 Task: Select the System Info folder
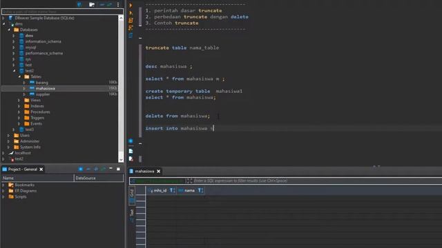point(30,147)
